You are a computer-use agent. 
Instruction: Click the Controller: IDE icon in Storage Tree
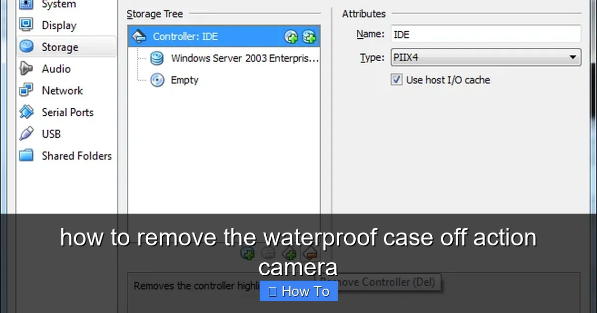pos(140,36)
